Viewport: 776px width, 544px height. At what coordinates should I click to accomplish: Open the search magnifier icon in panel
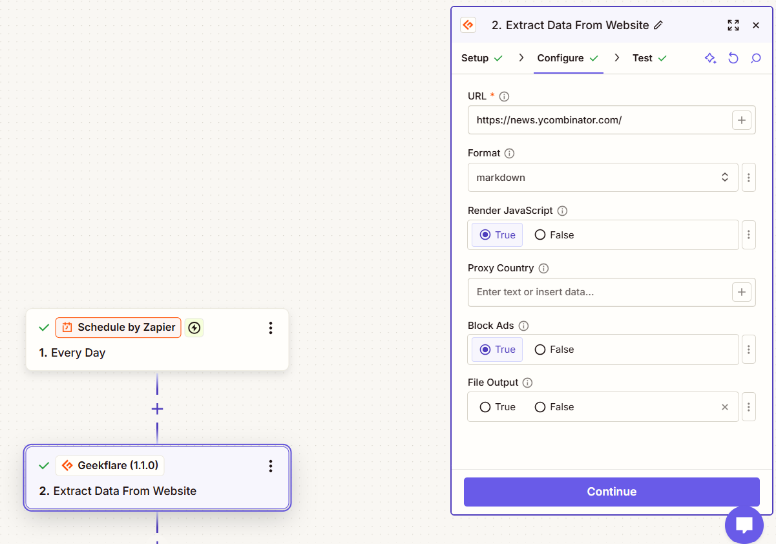click(x=755, y=58)
